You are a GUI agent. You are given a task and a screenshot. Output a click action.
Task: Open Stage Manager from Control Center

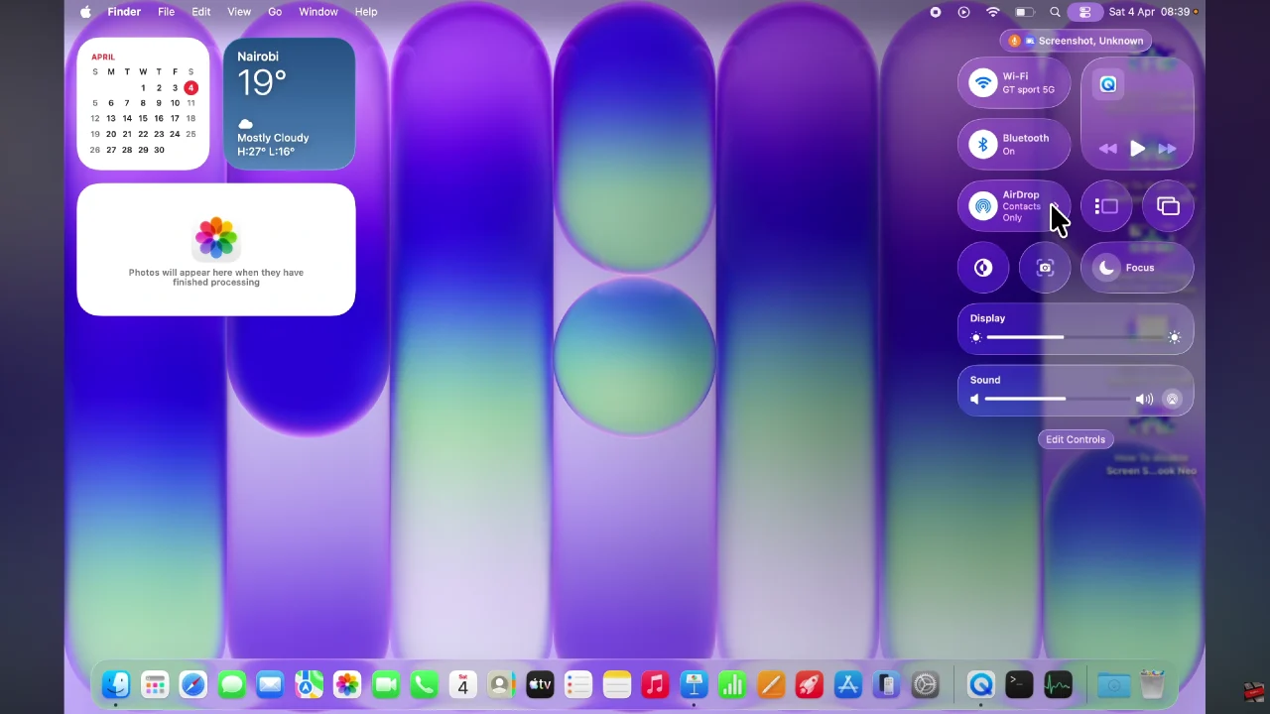(x=1106, y=206)
